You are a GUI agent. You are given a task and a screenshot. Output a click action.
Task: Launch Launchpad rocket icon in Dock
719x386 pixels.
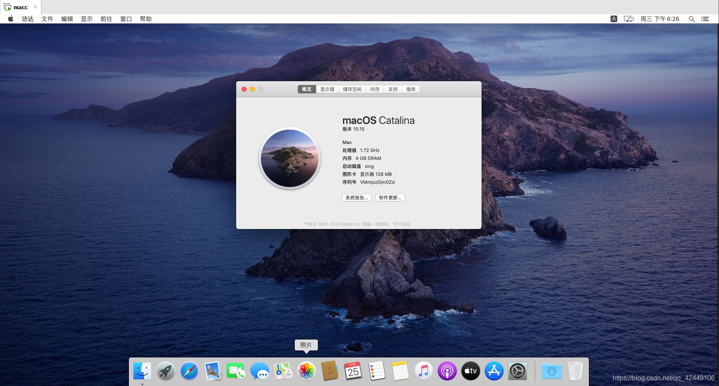(x=166, y=371)
